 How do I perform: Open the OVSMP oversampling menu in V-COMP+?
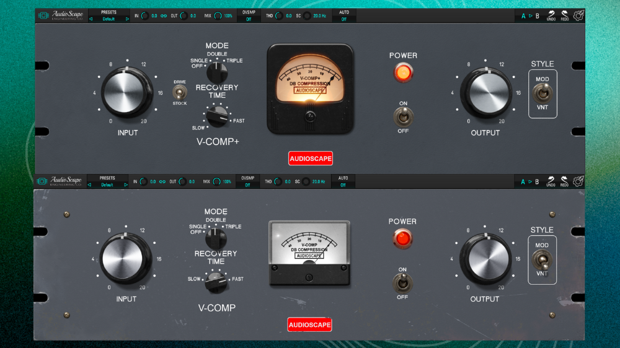(249, 16)
